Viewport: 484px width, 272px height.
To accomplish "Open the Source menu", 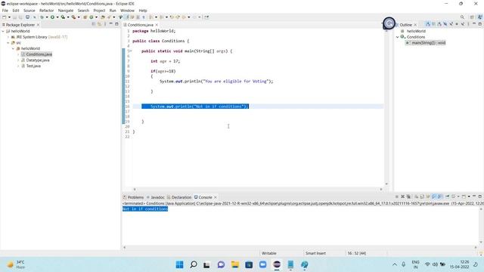I will pyautogui.click(x=29, y=11).
